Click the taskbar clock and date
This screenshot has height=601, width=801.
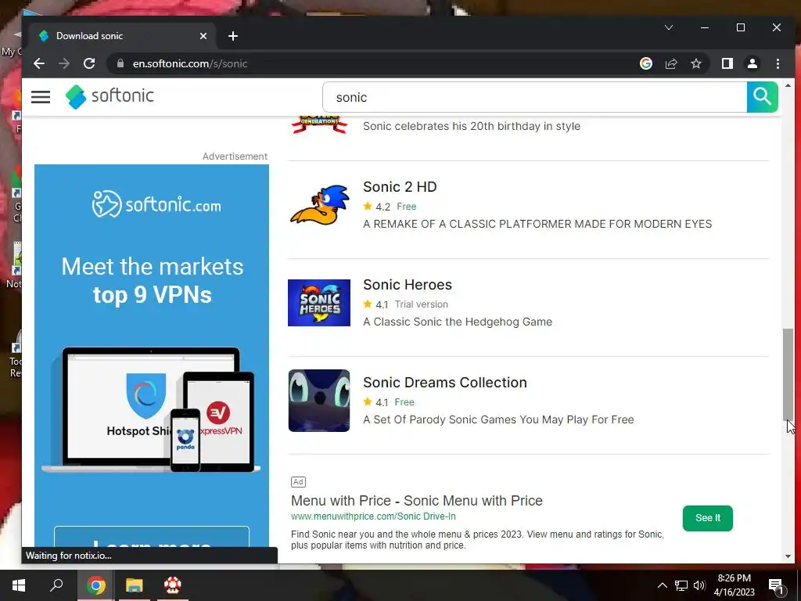coord(734,585)
